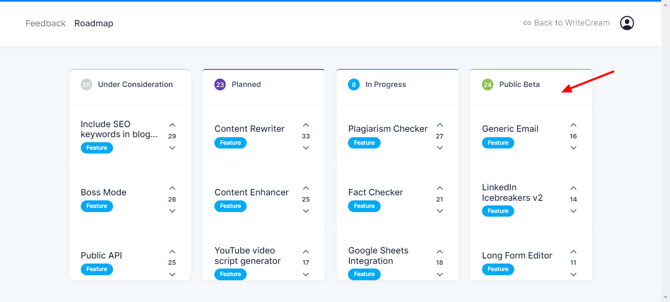Screen dimensions: 670x302
Task: Click the Feature tag under Fact Checker
Action: (364, 206)
